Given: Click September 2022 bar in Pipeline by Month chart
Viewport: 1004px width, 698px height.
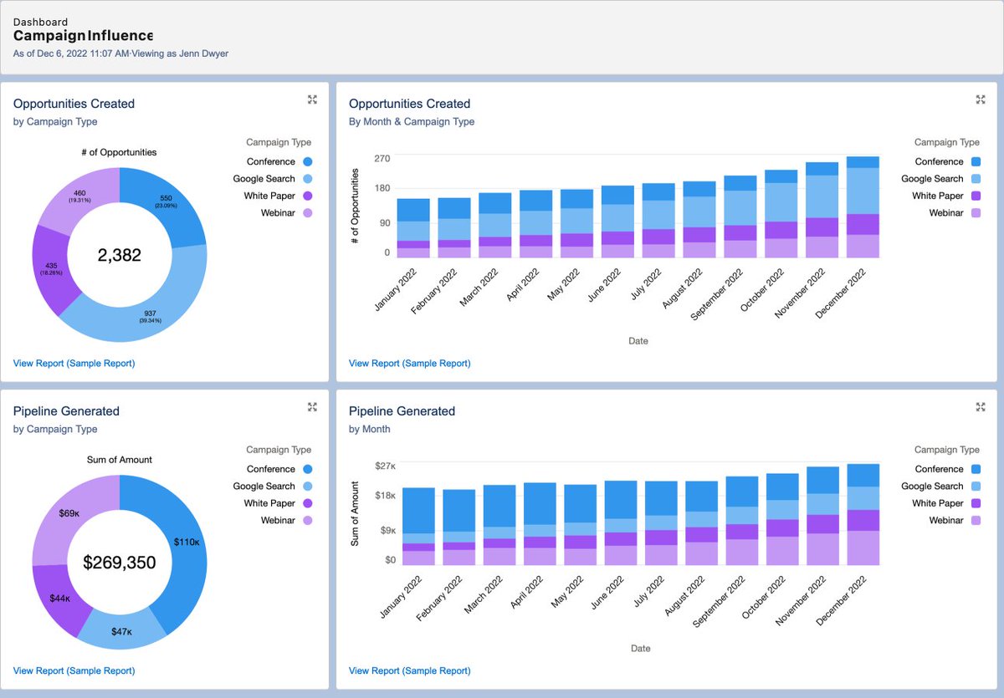Looking at the screenshot, I should [x=741, y=521].
